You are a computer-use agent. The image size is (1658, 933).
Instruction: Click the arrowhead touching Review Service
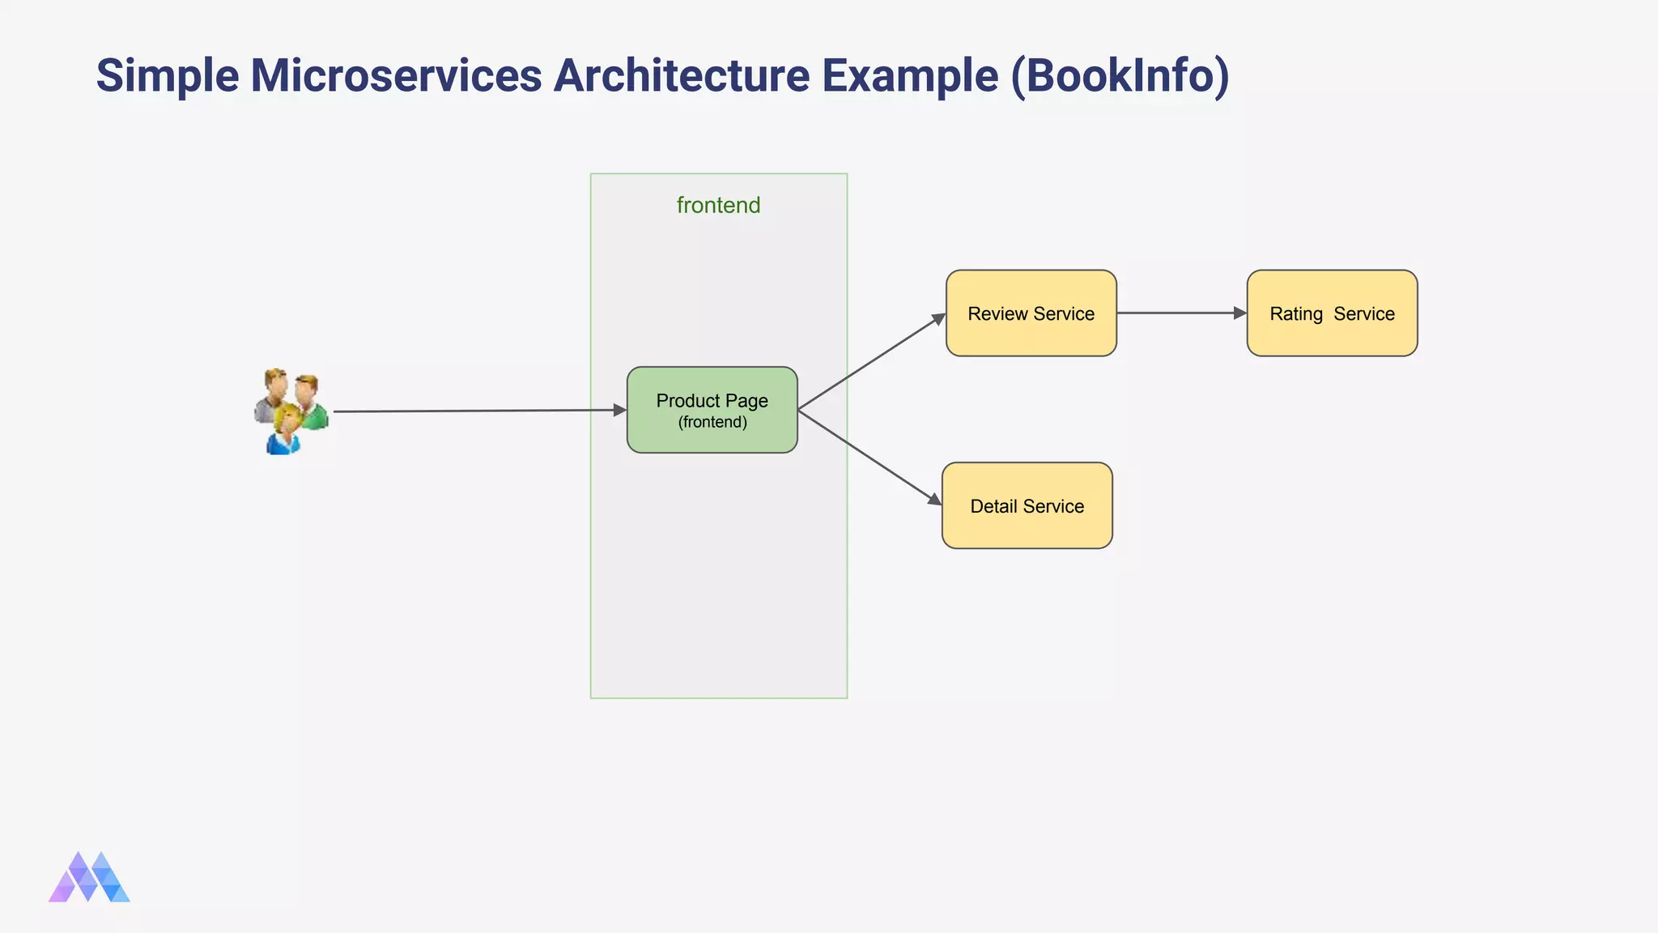pos(939,318)
